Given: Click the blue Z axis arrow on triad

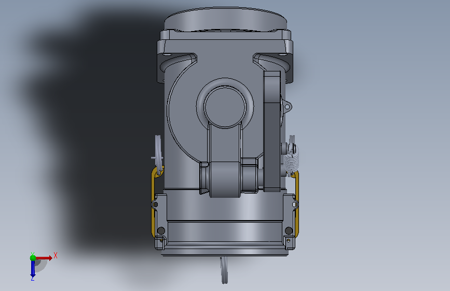Looking at the screenshot, I should (33, 269).
